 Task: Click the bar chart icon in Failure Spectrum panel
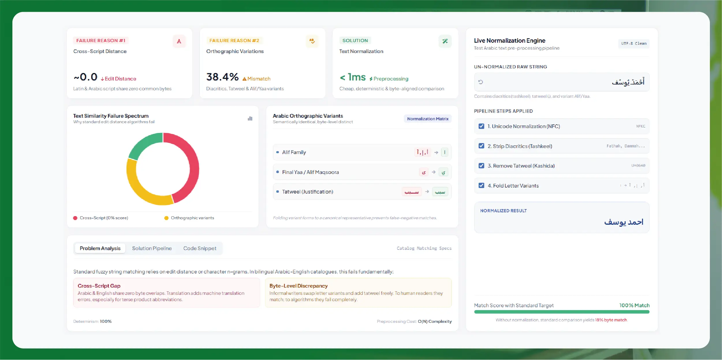(250, 119)
